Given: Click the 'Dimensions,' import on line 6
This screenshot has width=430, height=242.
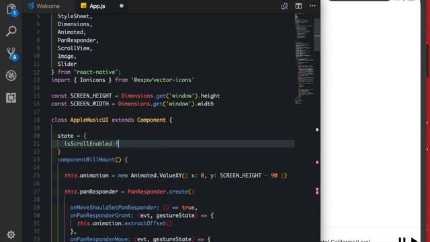Looking at the screenshot, I should [75, 24].
